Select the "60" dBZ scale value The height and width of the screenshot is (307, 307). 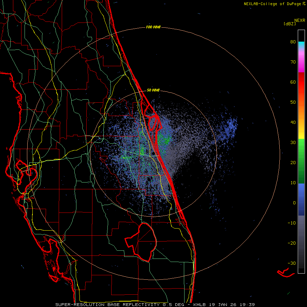(293, 82)
